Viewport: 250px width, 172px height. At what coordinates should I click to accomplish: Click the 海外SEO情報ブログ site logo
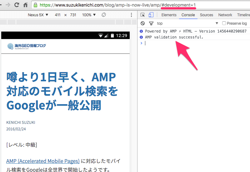pos(27,46)
